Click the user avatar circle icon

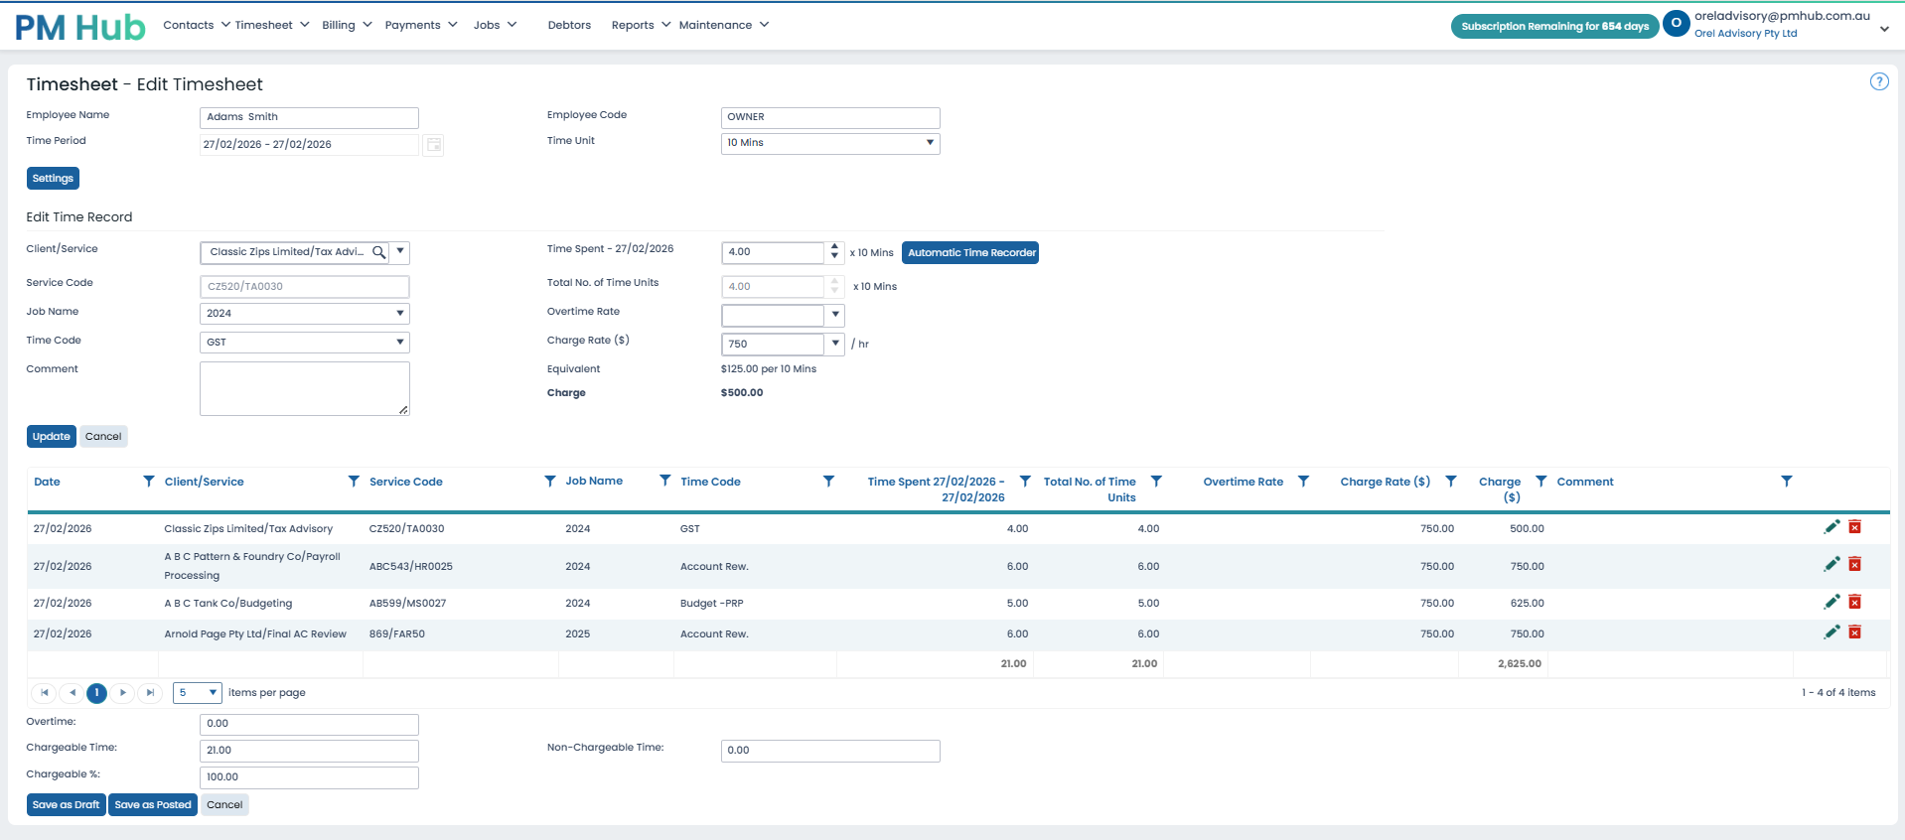tap(1677, 24)
